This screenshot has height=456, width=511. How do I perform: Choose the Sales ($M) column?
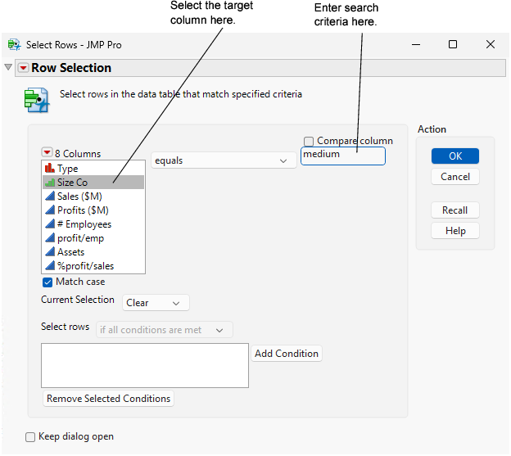(x=93, y=196)
